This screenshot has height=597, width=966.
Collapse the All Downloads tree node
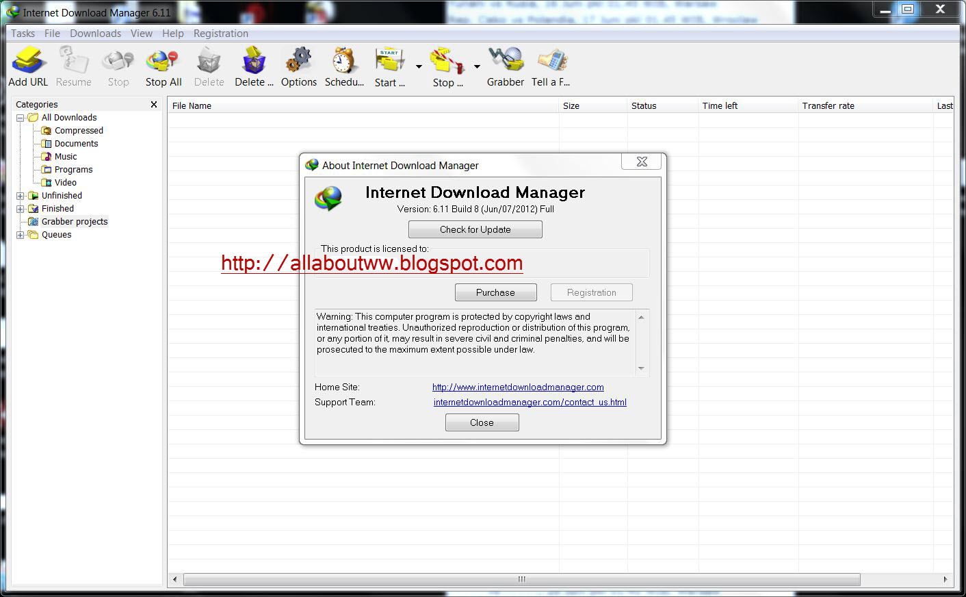21,118
